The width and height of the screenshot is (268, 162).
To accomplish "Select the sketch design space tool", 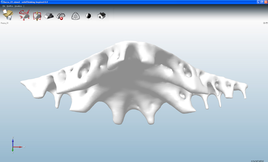I will (x=24, y=15).
